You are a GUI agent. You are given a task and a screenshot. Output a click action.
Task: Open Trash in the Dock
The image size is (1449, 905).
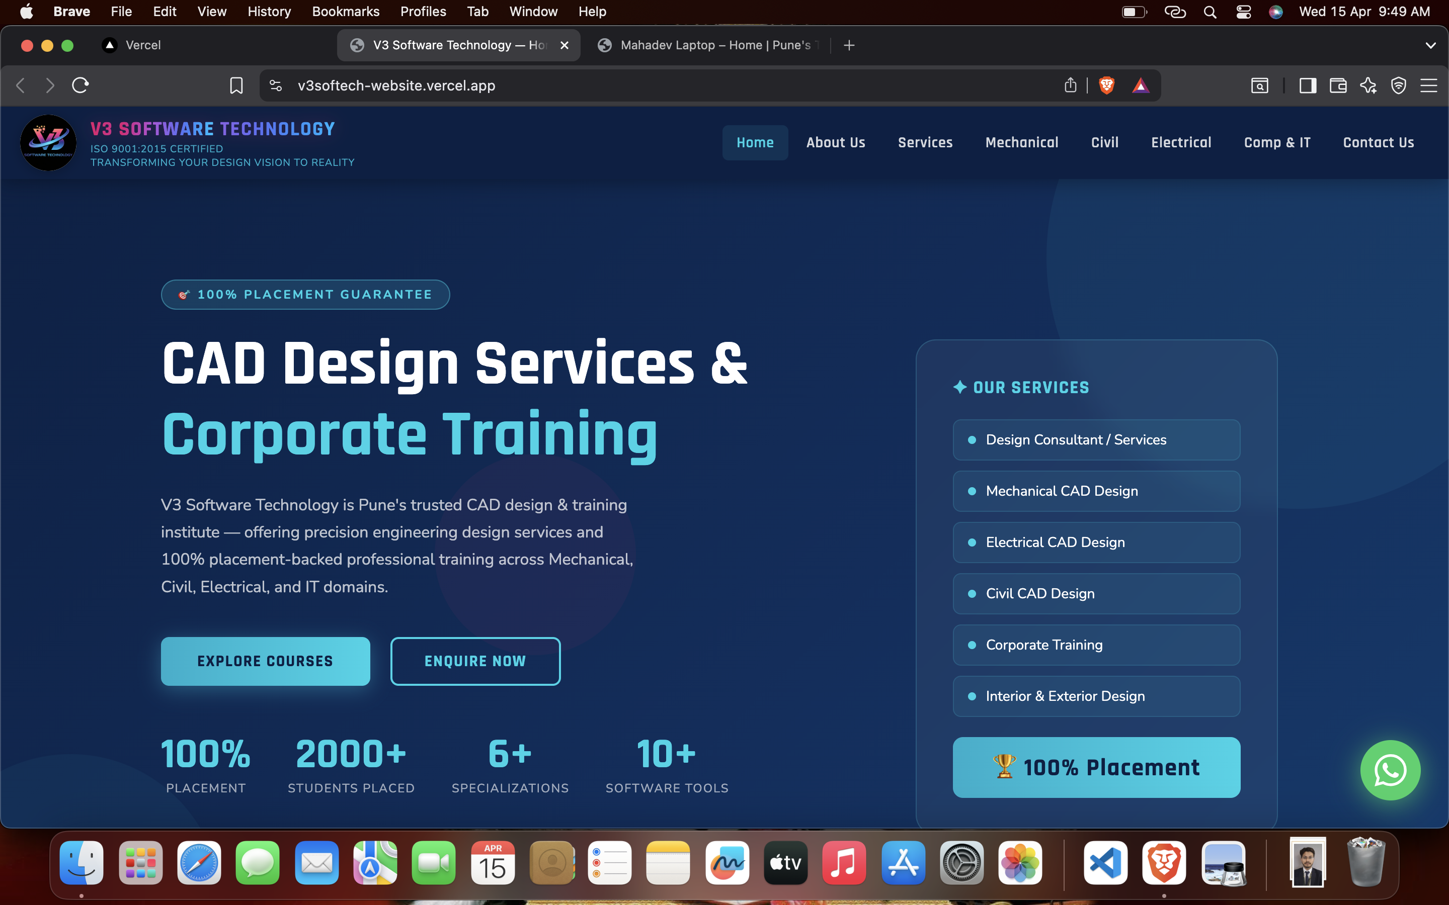[1366, 862]
